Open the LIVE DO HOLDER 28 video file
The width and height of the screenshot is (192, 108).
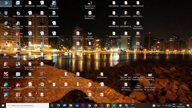(x=150, y=87)
